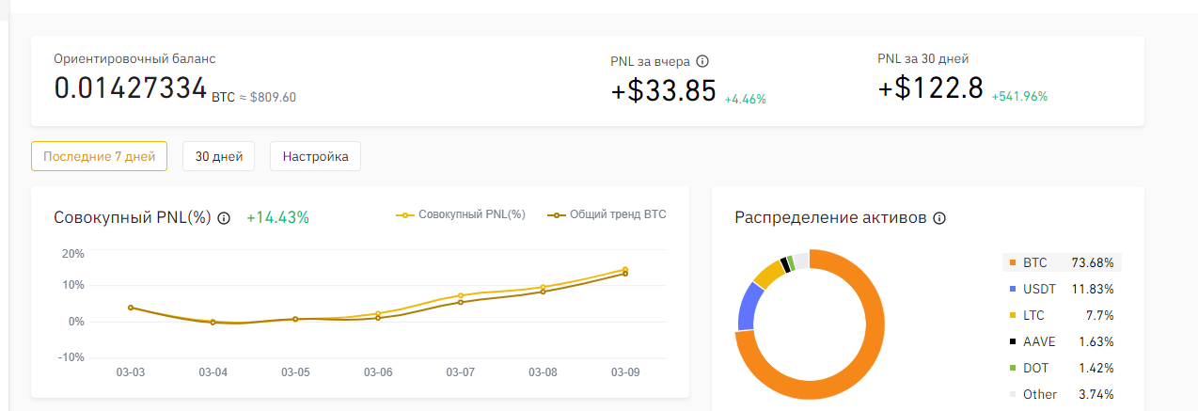1198x411 pixels.
Task: Click info icon next to PNL за вчера
Action: coord(702,62)
